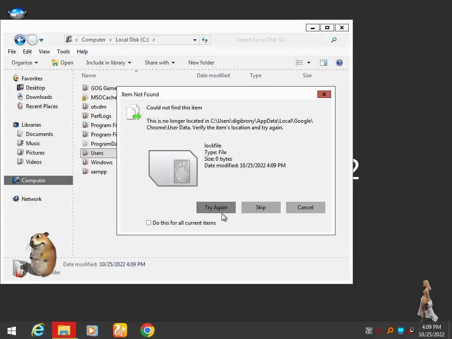The width and height of the screenshot is (452, 339).
Task: Select the ProgramData folder icon
Action: pyautogui.click(x=85, y=143)
